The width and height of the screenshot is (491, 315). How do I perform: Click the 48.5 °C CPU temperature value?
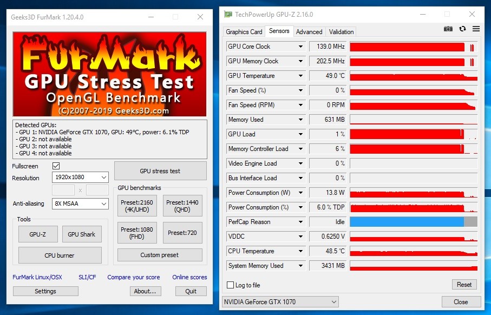[x=328, y=251]
